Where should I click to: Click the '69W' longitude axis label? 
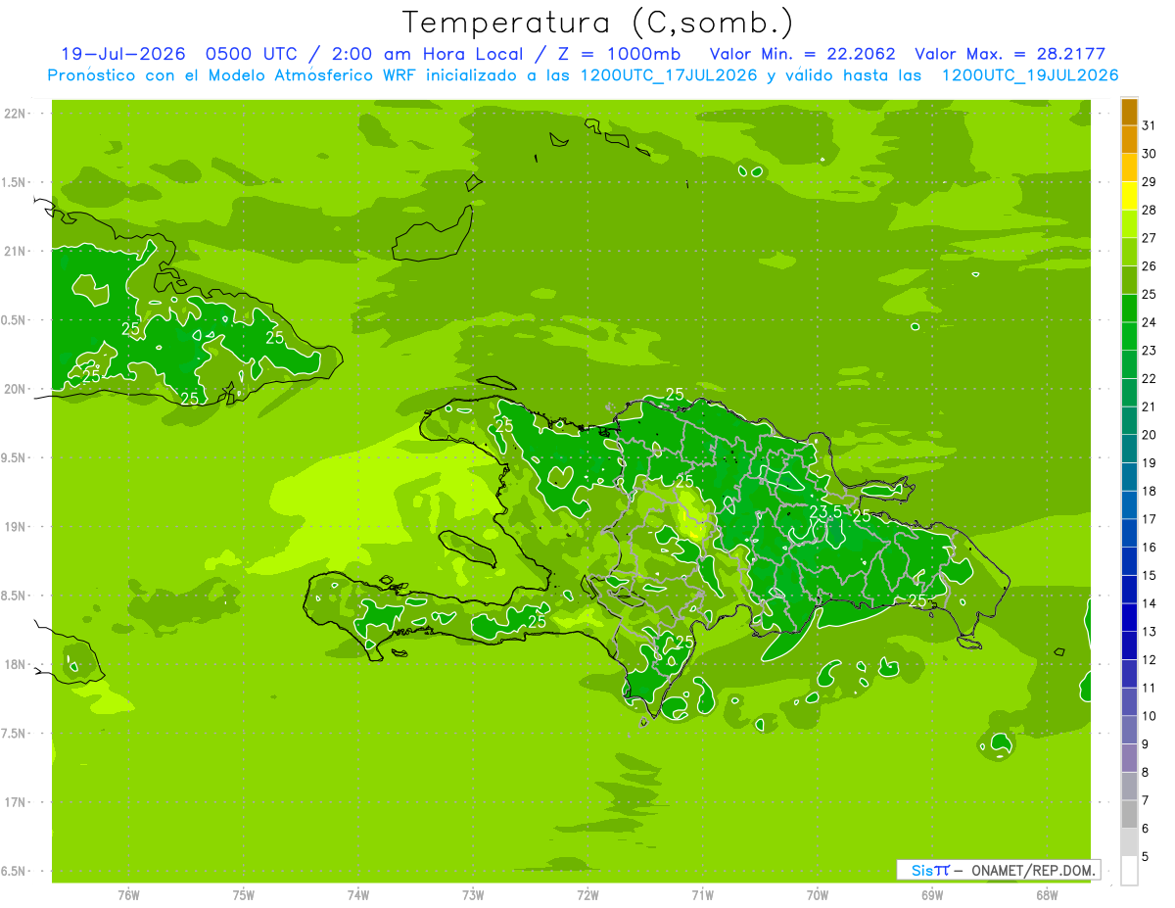coord(932,894)
